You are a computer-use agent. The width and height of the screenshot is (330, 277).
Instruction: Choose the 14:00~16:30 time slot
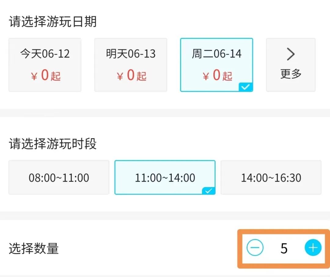[271, 178]
